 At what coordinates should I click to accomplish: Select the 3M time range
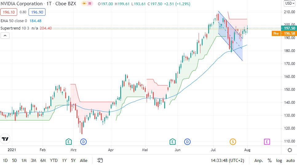pyautogui.click(x=34, y=160)
